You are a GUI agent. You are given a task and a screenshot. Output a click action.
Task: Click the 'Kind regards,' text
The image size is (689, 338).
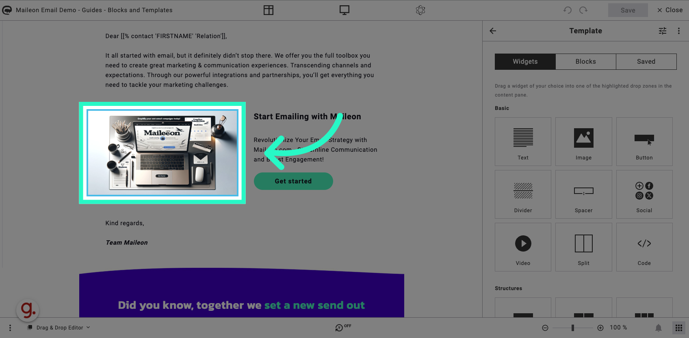coord(125,223)
